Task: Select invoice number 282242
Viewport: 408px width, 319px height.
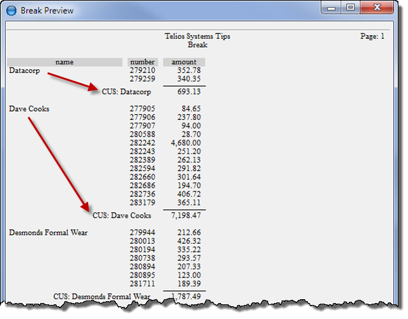Action: (x=142, y=144)
